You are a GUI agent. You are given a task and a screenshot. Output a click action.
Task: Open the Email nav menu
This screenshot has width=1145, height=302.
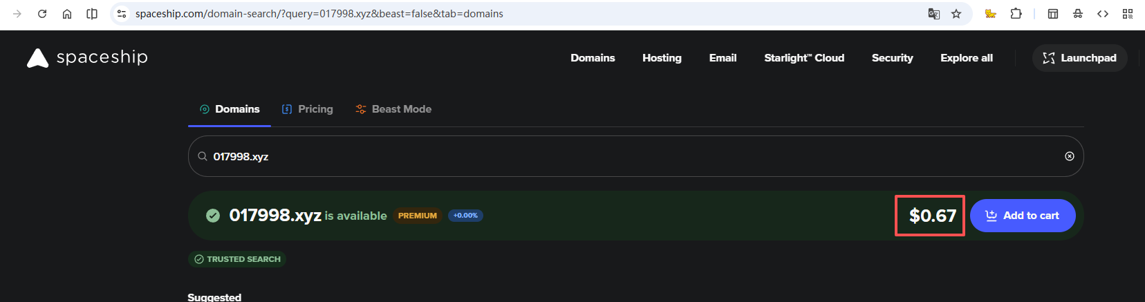(723, 58)
